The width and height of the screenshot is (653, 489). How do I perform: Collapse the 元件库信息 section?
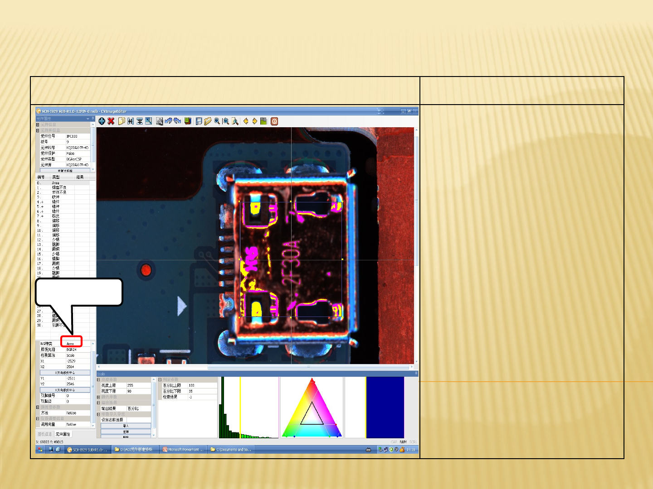point(38,130)
